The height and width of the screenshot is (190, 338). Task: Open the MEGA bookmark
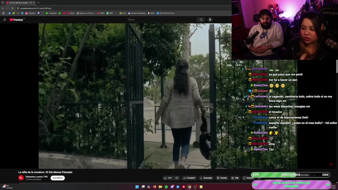click(x=101, y=13)
